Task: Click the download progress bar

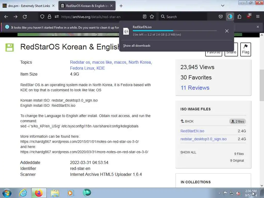Action: (175, 31)
